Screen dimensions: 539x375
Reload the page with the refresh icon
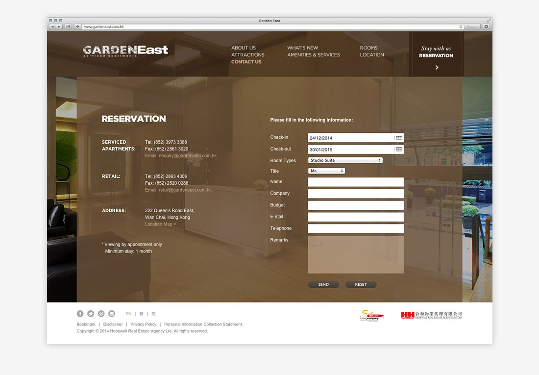[461, 27]
